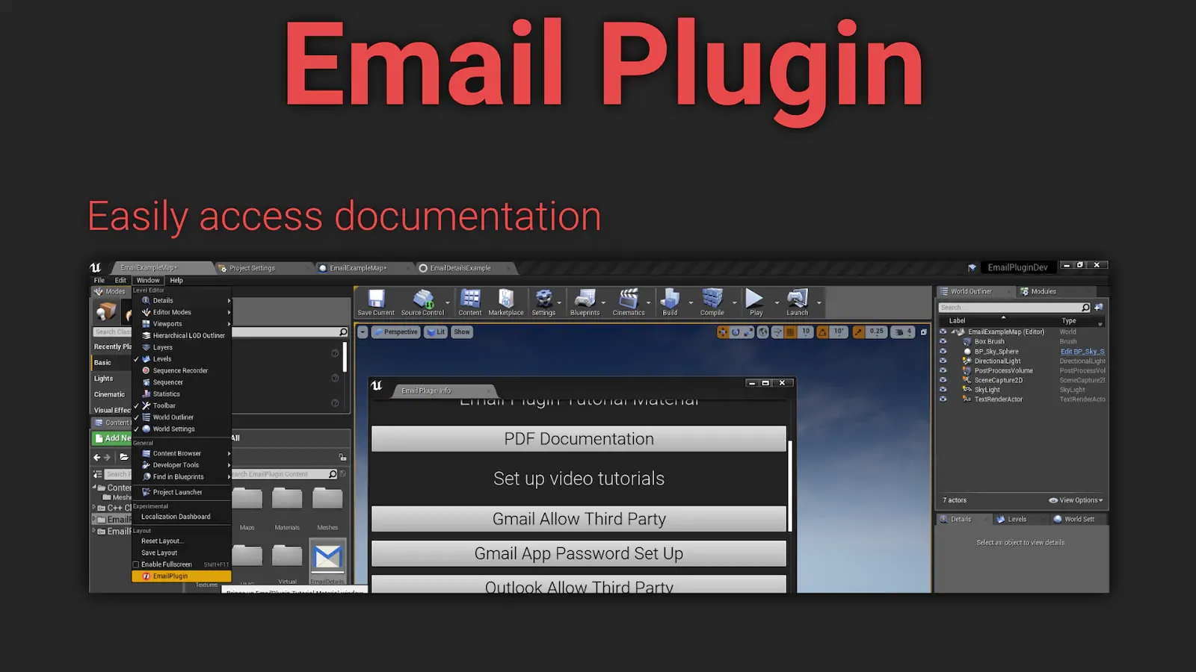
Task: Open the Marketplace toolbar icon
Action: [x=506, y=299]
